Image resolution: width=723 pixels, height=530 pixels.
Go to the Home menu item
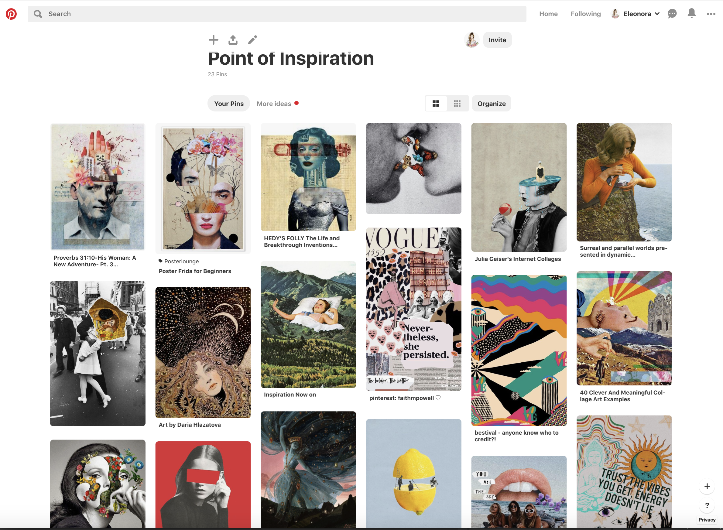[x=548, y=14]
